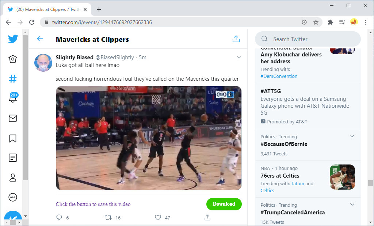Open the #DemConvention hashtag link
Screen dimensions: 374x226
click(x=279, y=76)
